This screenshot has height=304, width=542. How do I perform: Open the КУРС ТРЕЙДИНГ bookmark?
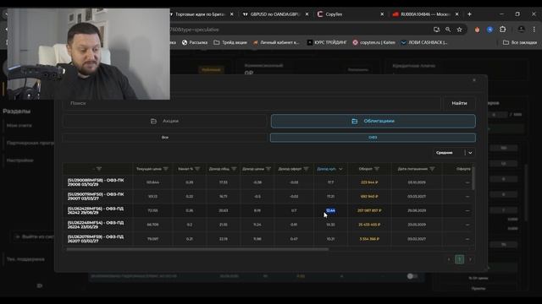coord(327,42)
